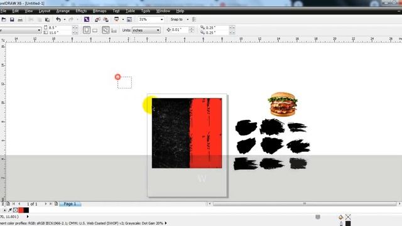Viewport: 402px width, 226px height.
Task: Save the document with the disk icon
Action: [12, 19]
